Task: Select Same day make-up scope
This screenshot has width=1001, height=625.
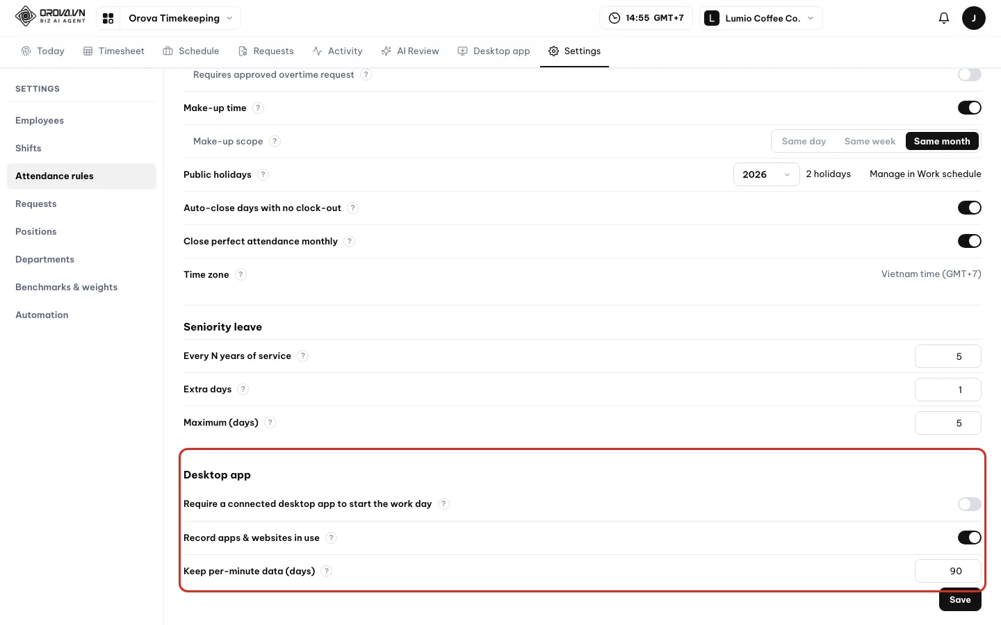Action: coord(804,141)
